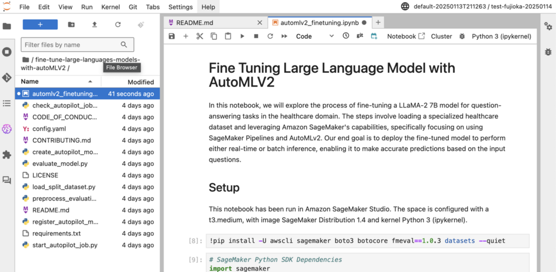This screenshot has width=556, height=272.
Task: Sort files by Modified column header
Action: (131, 82)
